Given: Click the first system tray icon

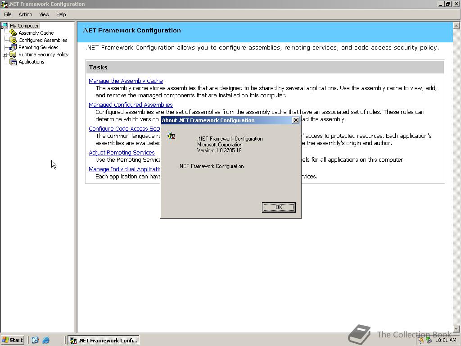Looking at the screenshot, I should (x=421, y=340).
